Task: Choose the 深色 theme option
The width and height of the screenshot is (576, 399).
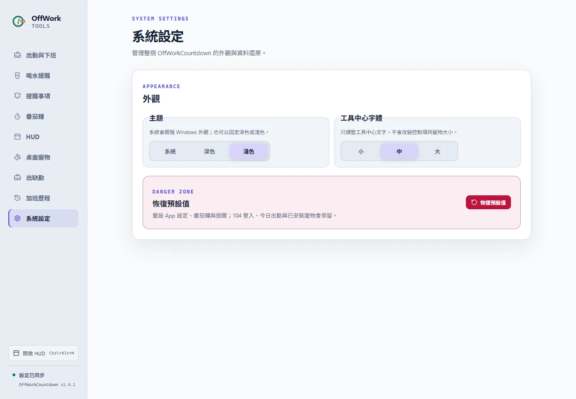Action: pos(209,151)
